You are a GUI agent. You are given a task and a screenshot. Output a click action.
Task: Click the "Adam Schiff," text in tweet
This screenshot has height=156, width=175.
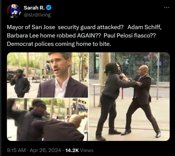(145, 27)
